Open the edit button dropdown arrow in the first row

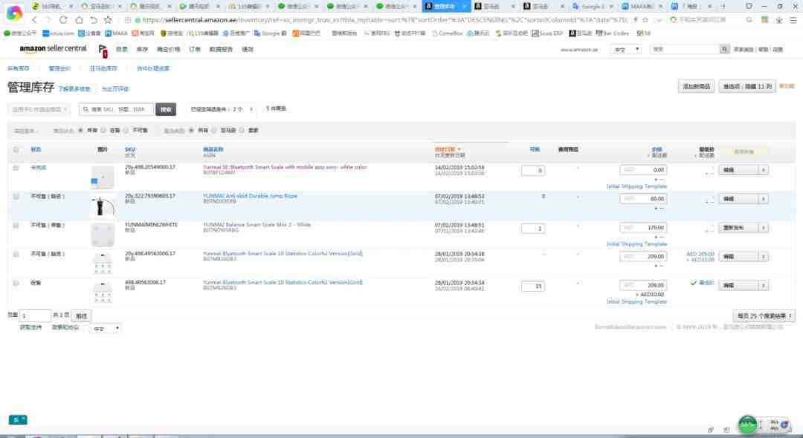[x=763, y=170]
